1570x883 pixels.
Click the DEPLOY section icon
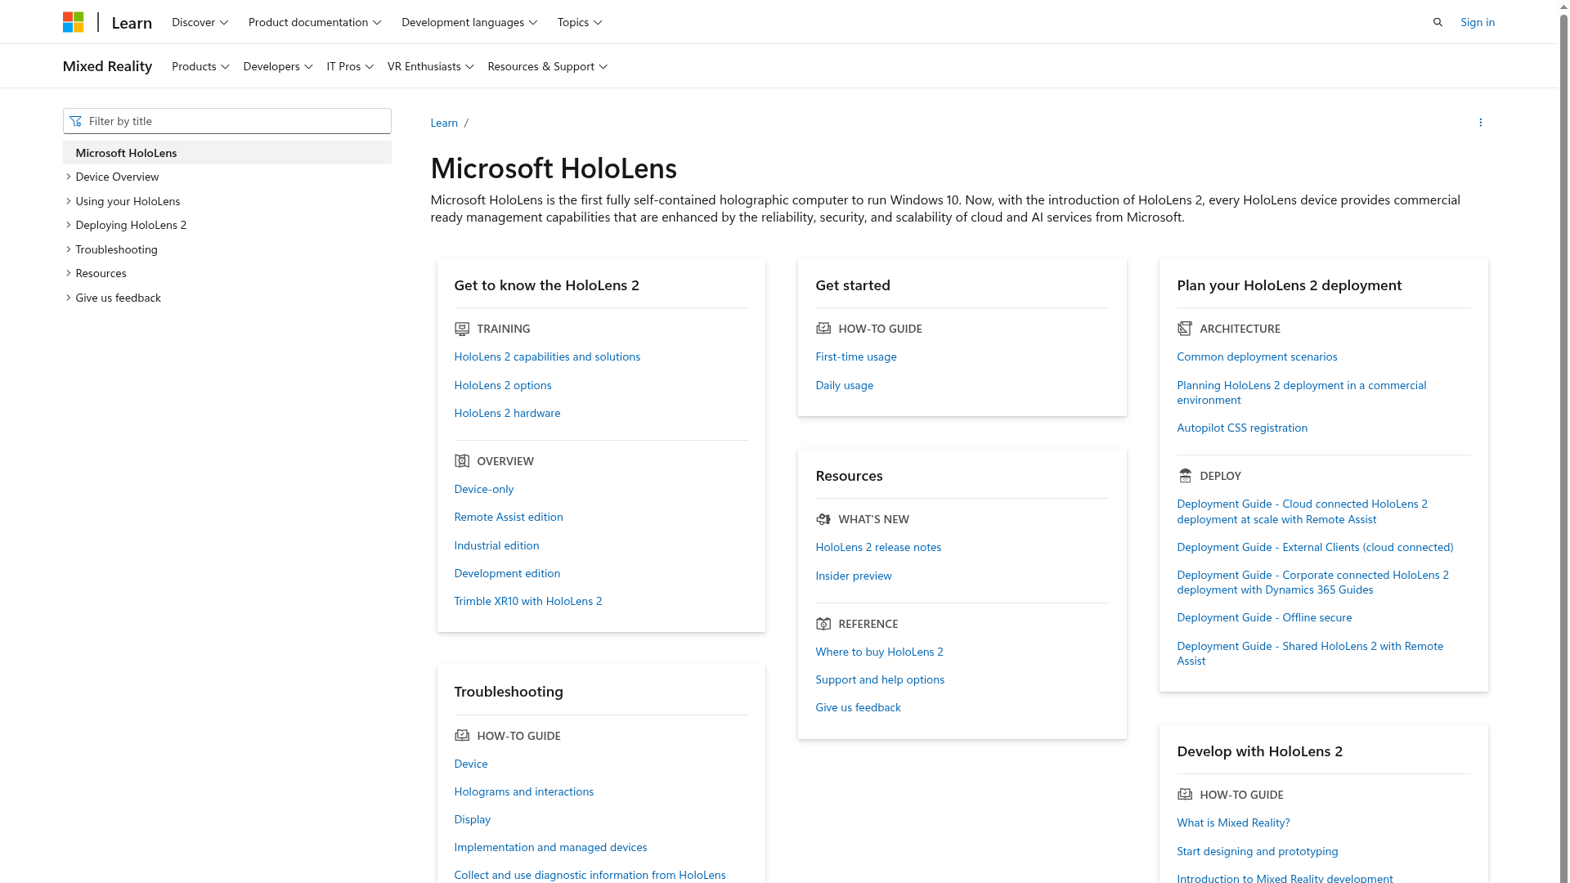click(x=1185, y=476)
